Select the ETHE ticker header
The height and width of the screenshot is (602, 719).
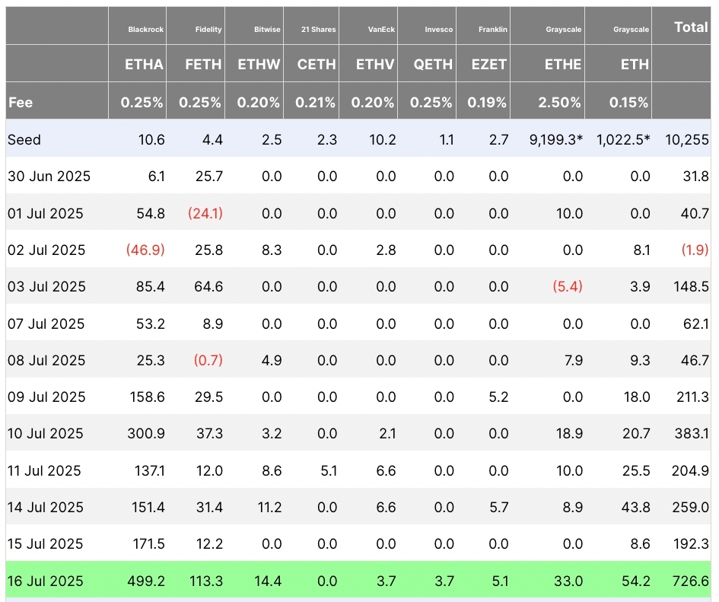point(563,65)
